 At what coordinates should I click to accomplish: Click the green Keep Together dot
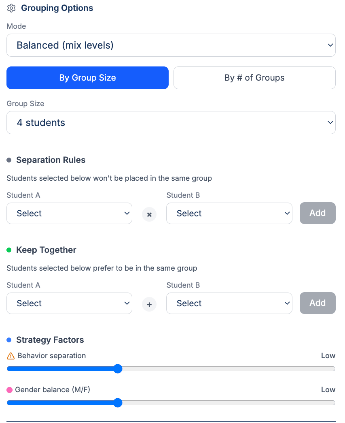(x=9, y=250)
